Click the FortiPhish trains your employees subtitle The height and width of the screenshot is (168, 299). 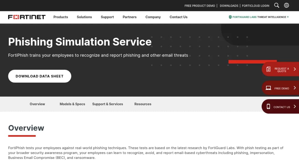pos(98,55)
